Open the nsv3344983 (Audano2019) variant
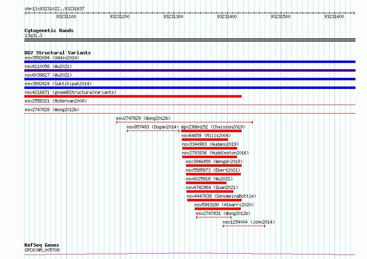The width and height of the screenshot is (367, 259). (x=210, y=144)
